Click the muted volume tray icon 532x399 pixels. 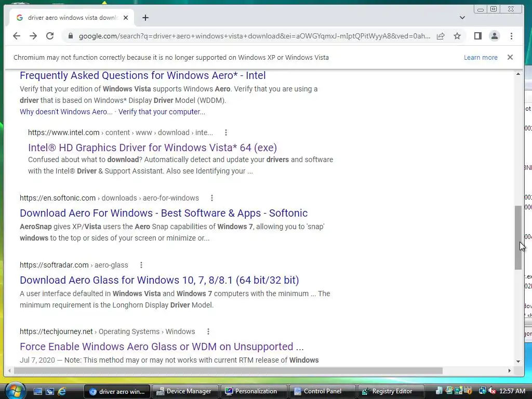(x=491, y=391)
